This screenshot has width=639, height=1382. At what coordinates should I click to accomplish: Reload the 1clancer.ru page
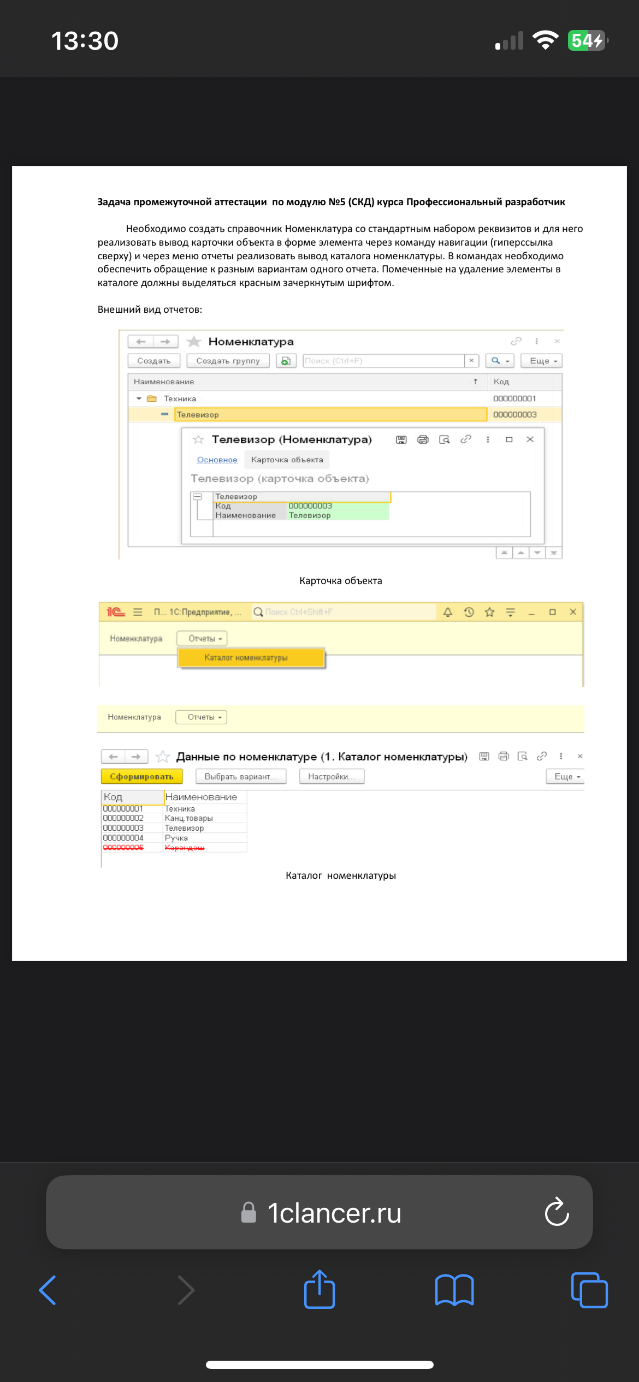coord(557,1212)
